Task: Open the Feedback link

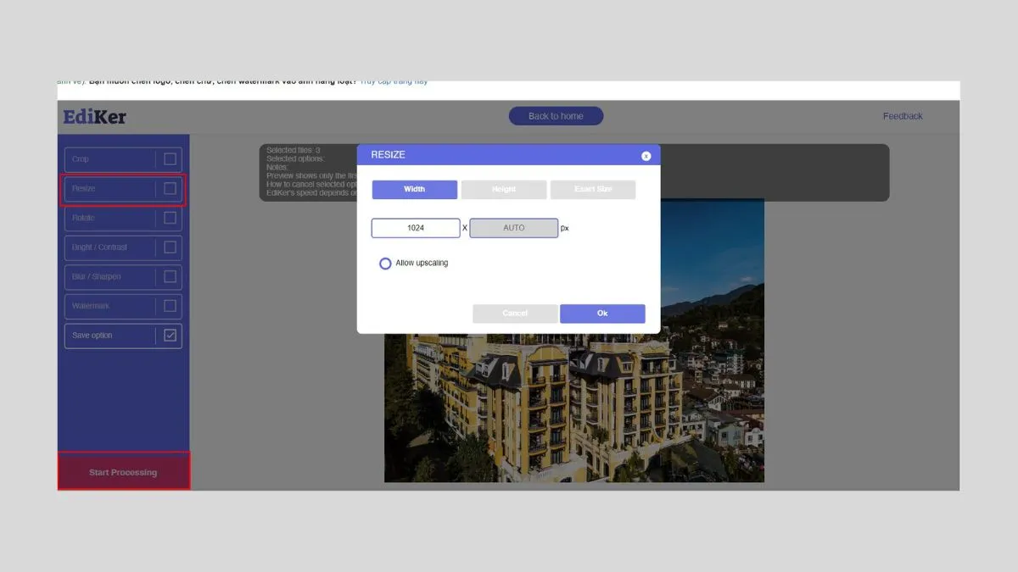Action: [903, 116]
